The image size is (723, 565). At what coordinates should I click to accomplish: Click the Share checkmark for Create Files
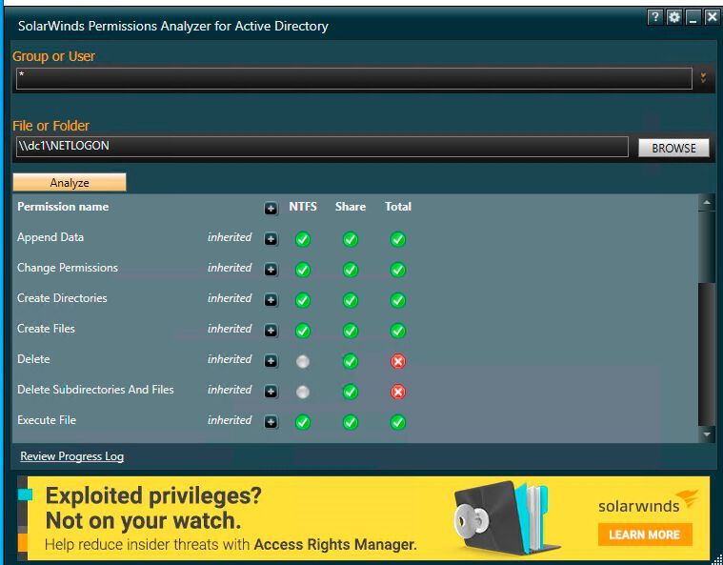[x=350, y=331]
